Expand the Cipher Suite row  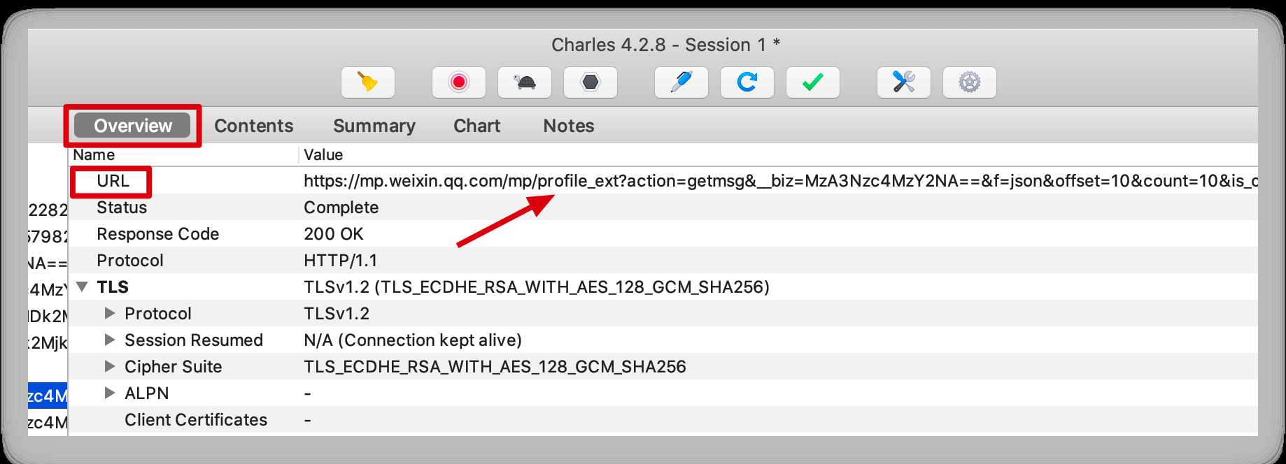109,367
